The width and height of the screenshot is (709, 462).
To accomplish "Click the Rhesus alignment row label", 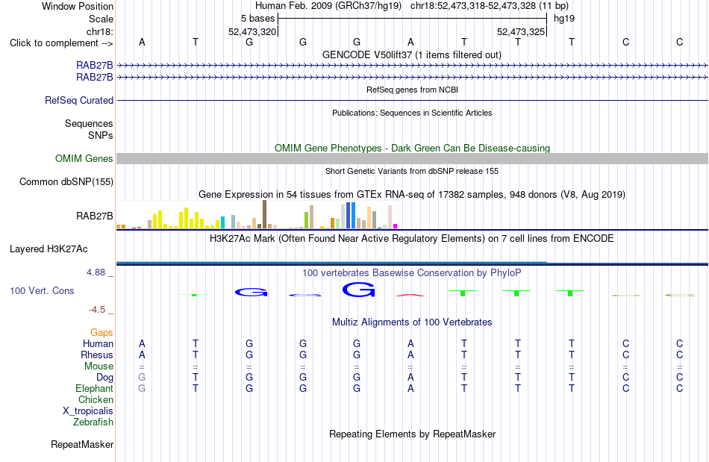I will pyautogui.click(x=97, y=355).
